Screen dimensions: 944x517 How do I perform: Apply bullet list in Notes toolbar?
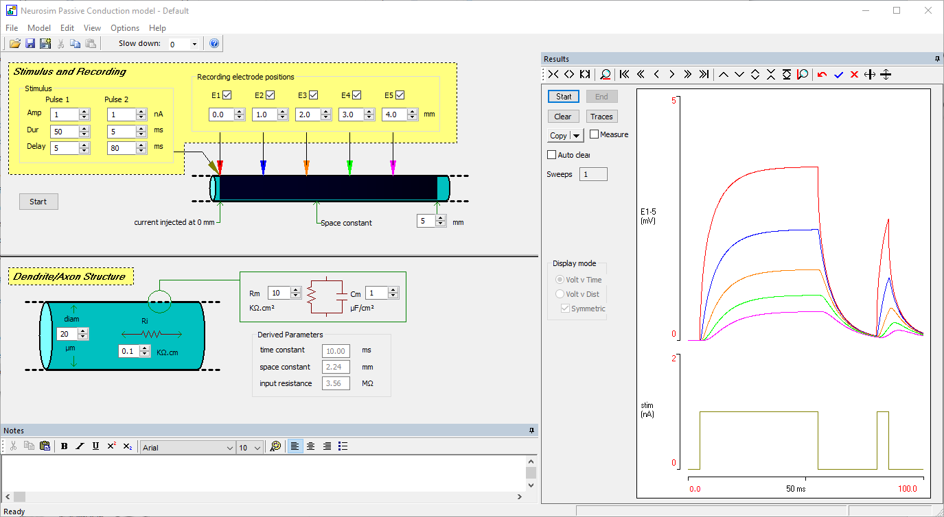[x=343, y=446]
